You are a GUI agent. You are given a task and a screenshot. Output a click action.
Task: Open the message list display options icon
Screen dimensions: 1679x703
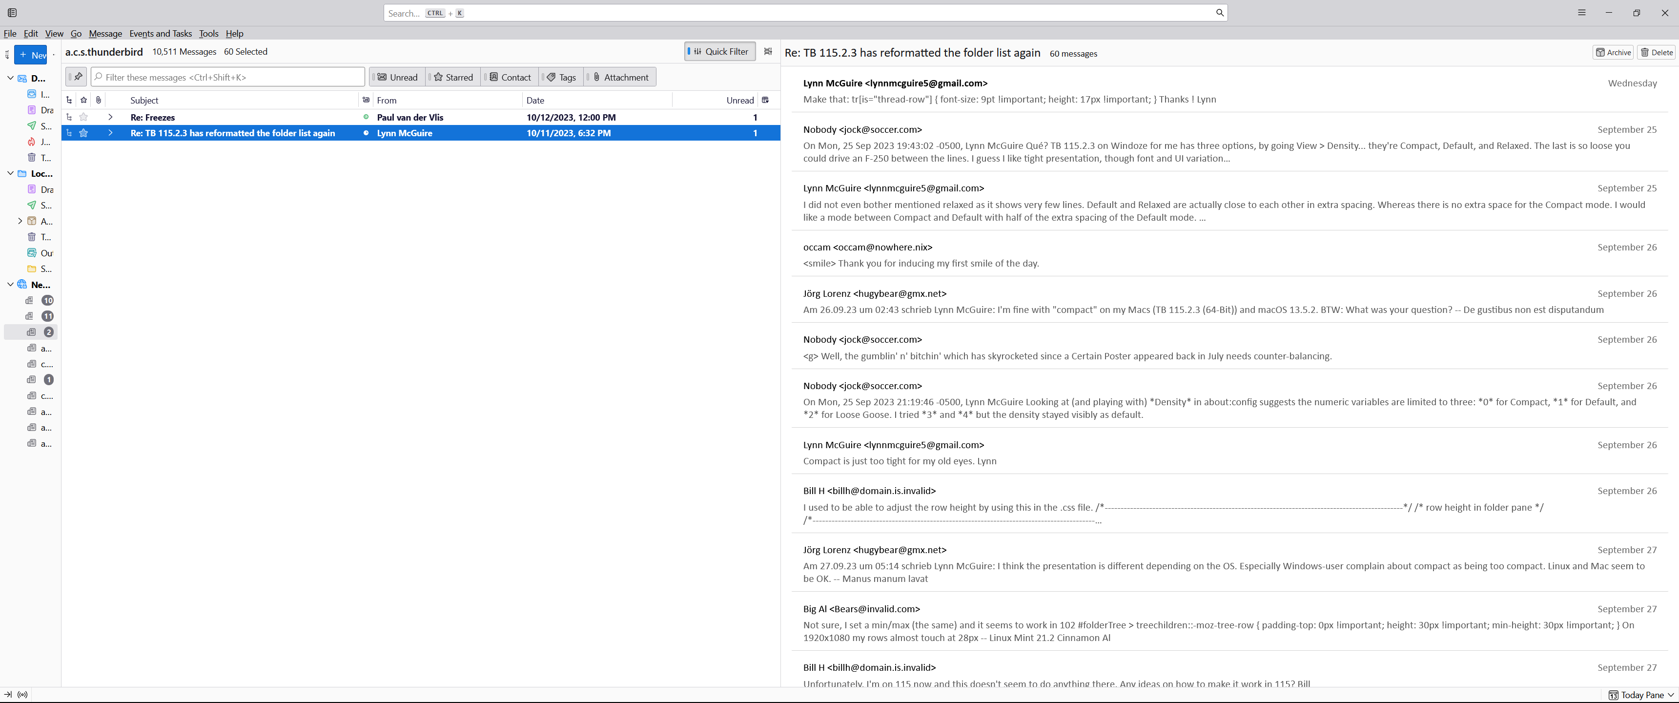pos(768,52)
